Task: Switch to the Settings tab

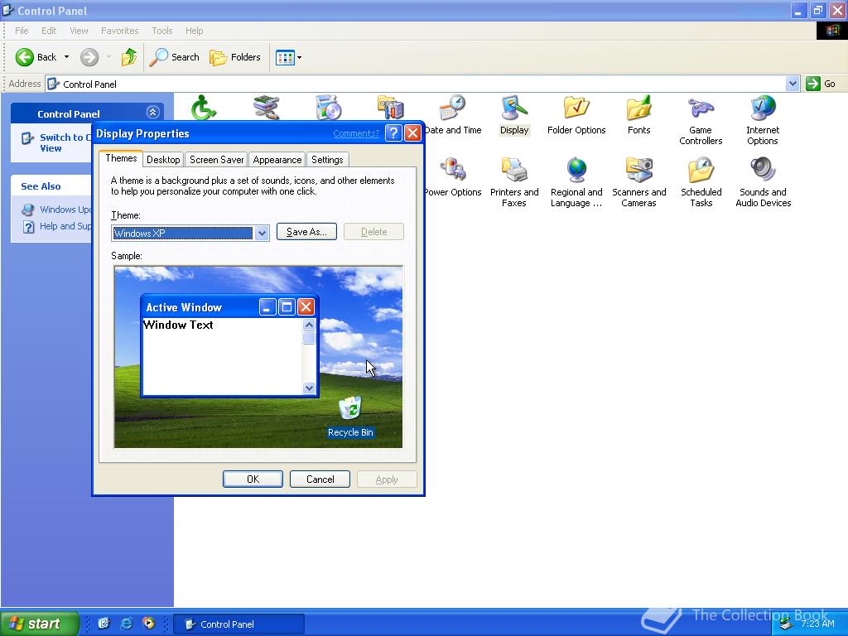Action: 327,160
